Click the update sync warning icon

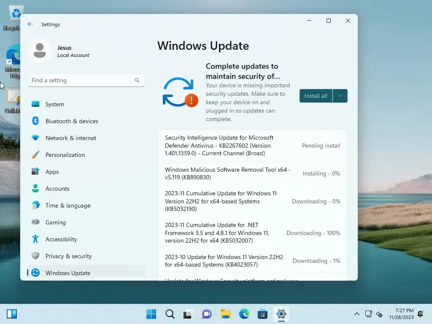pyautogui.click(x=181, y=92)
